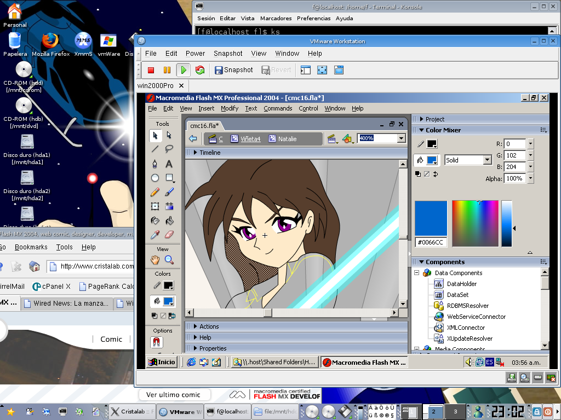Toggle Snap to Objects magnet option
Image resolution: width=561 pixels, height=420 pixels.
pos(156,342)
